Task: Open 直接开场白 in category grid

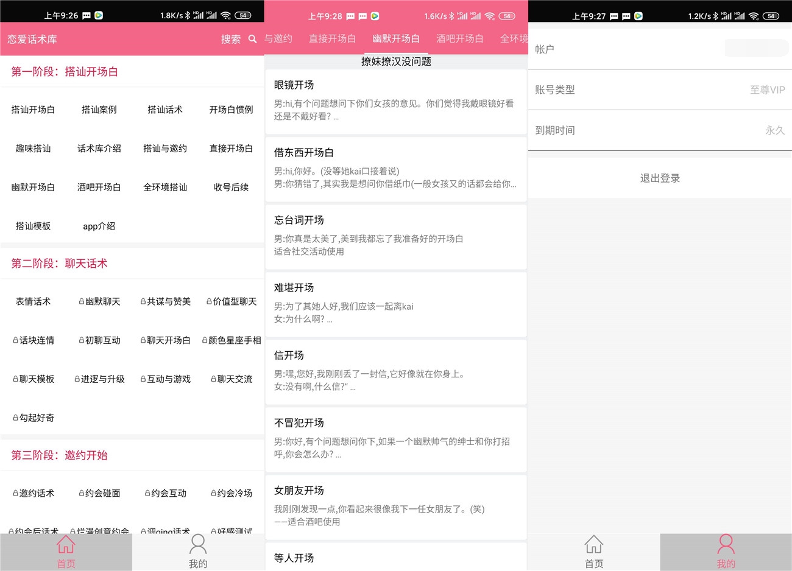Action: (231, 149)
